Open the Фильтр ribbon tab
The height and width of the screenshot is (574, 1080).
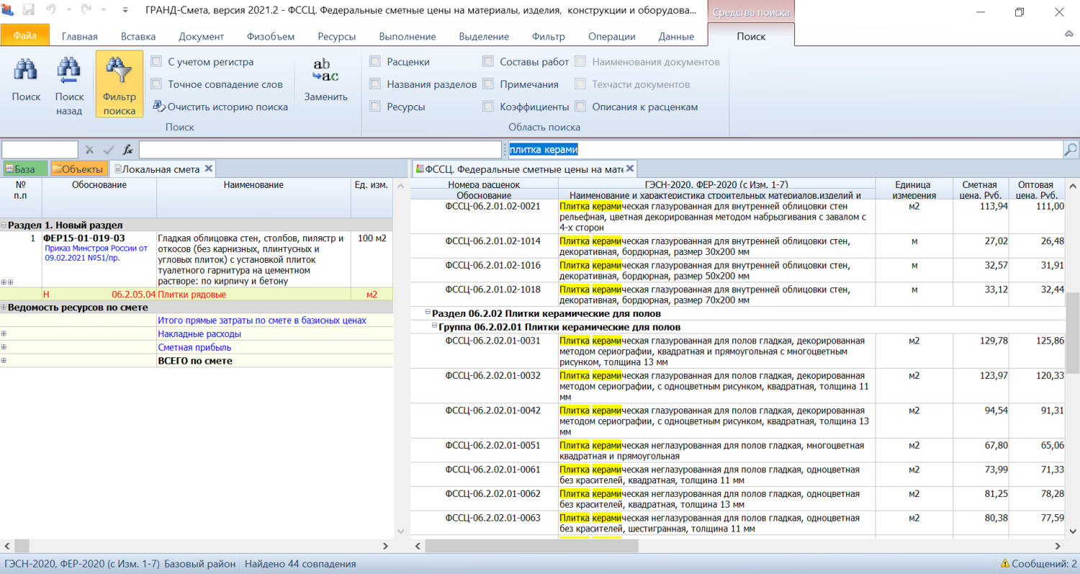tap(548, 37)
